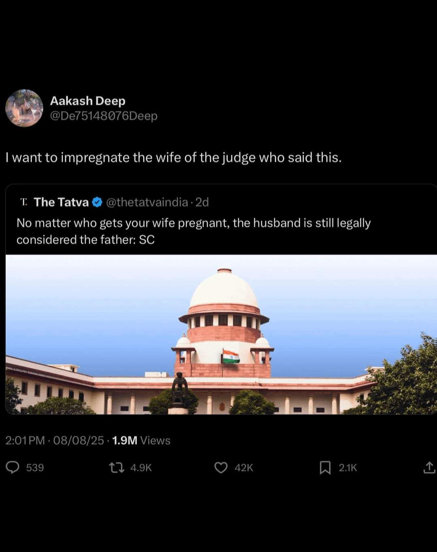The height and width of the screenshot is (552, 437).
Task: Open Aakash Deep display name
Action: (88, 101)
